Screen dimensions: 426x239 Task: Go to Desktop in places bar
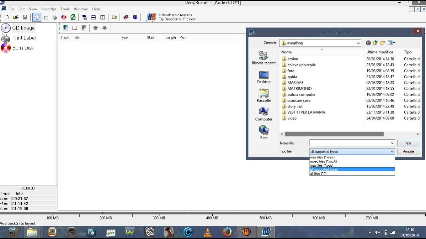pyautogui.click(x=264, y=77)
